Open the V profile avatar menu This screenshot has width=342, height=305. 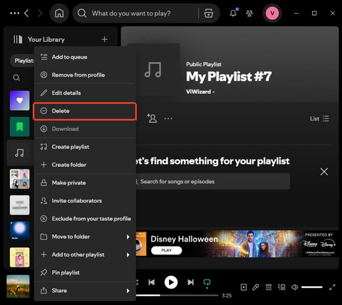pyautogui.click(x=272, y=13)
